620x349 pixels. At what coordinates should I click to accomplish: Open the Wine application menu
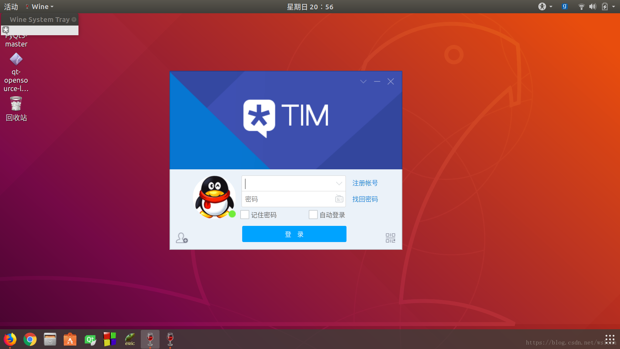pyautogui.click(x=40, y=6)
